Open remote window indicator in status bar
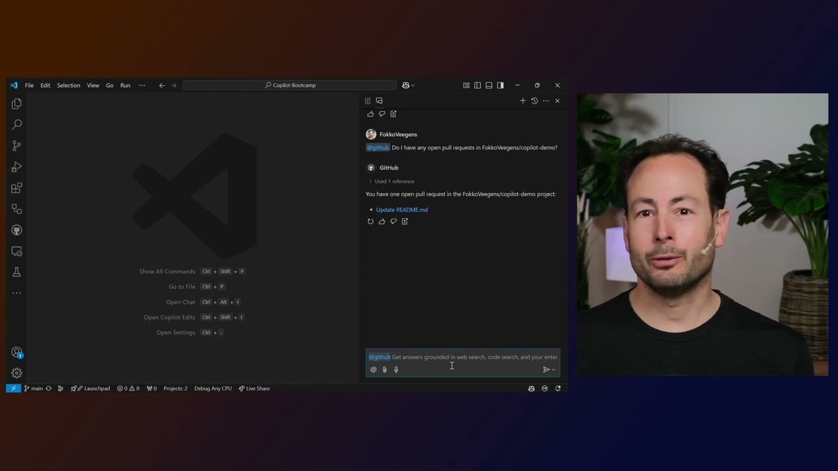 13,389
